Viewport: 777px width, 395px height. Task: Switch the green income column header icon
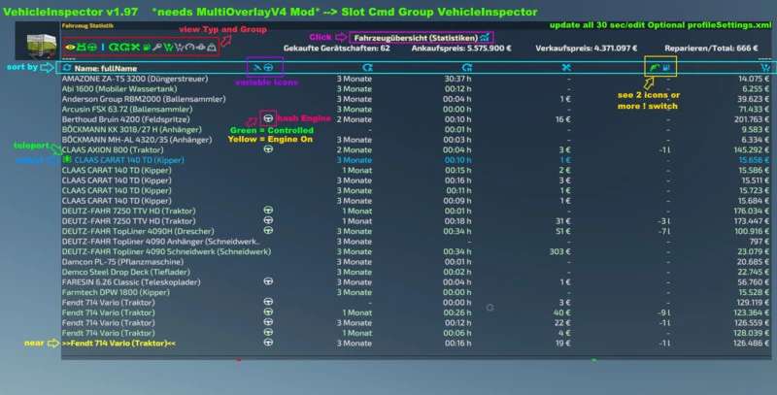pos(653,68)
